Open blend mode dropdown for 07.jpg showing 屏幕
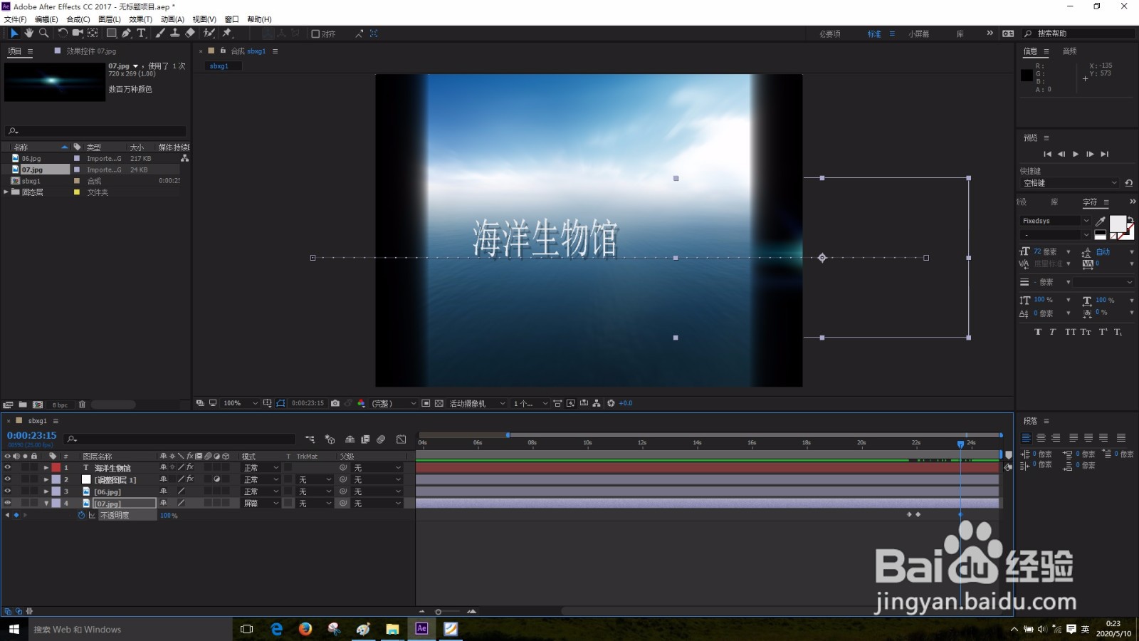 click(x=261, y=503)
